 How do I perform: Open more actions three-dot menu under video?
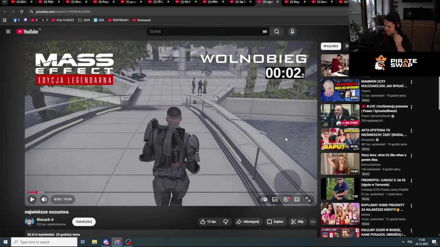point(313,222)
